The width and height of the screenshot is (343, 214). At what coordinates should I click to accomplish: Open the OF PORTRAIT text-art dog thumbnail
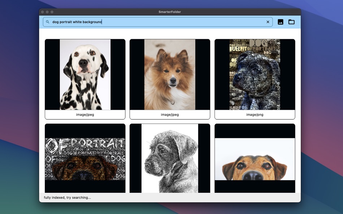(85, 158)
